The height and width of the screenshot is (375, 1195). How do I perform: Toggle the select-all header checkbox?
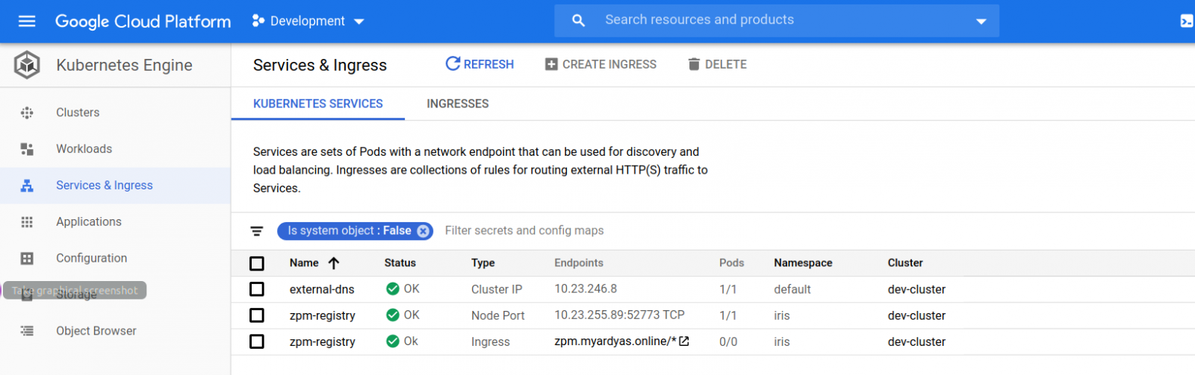257,263
